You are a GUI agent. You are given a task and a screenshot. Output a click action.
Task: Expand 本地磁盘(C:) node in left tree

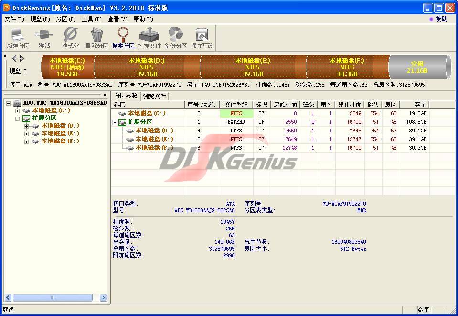point(18,111)
